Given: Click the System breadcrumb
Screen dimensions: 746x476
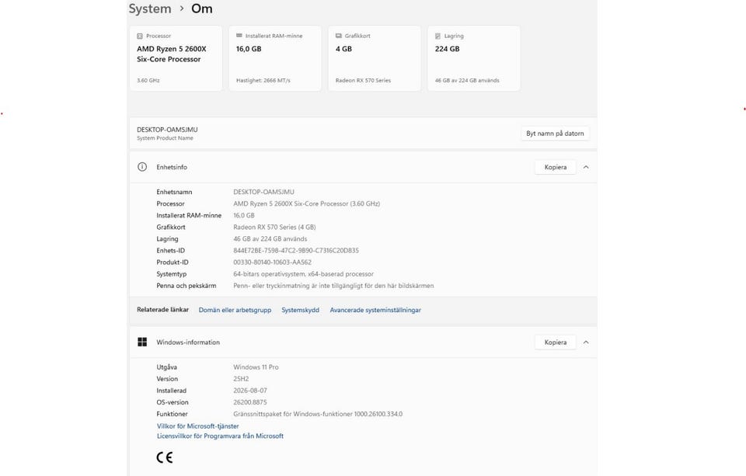Looking at the screenshot, I should tap(150, 9).
